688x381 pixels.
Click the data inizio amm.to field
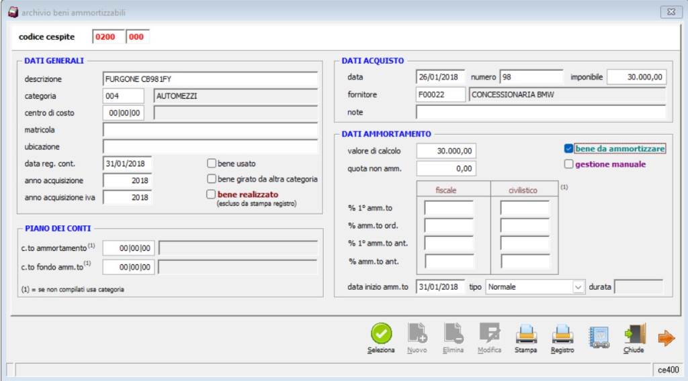pyautogui.click(x=440, y=287)
